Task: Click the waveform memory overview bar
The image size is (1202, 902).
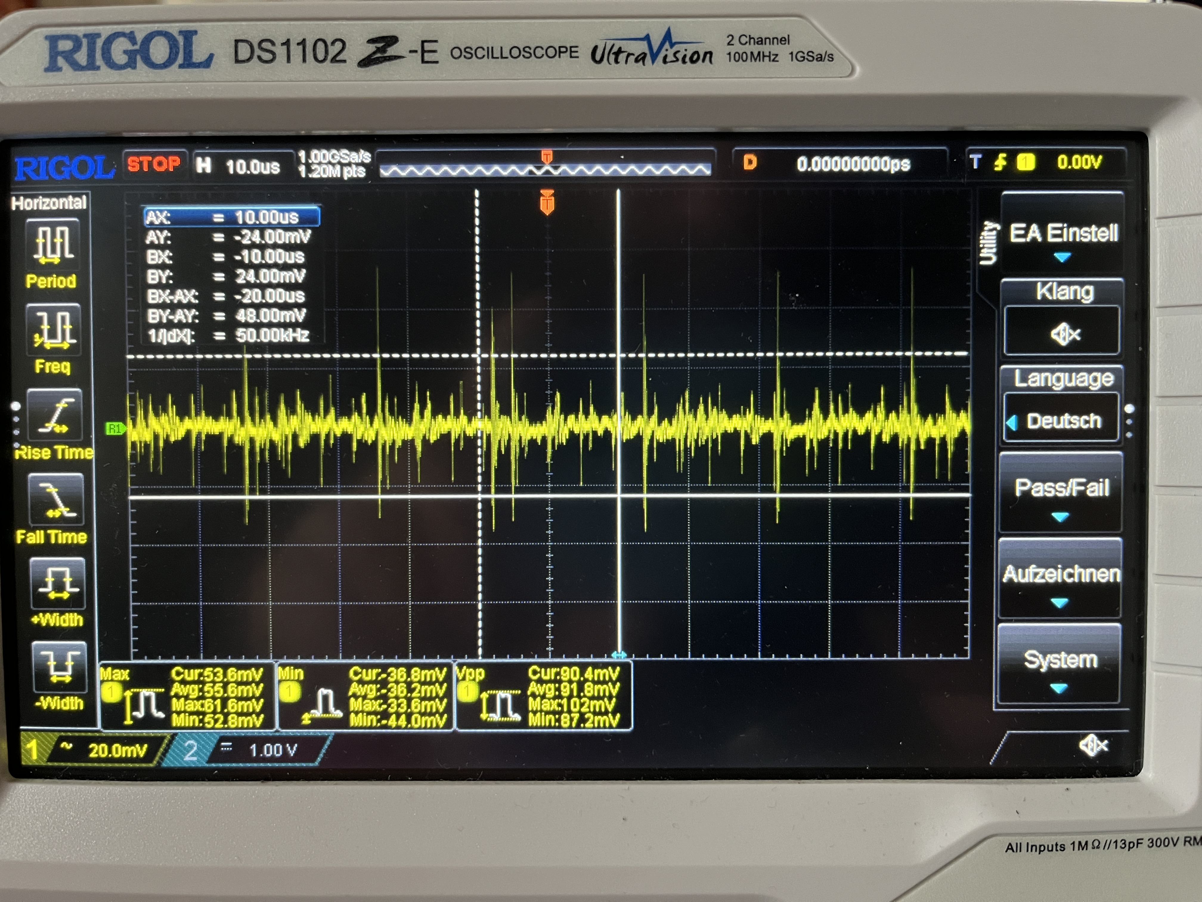Action: 545,170
